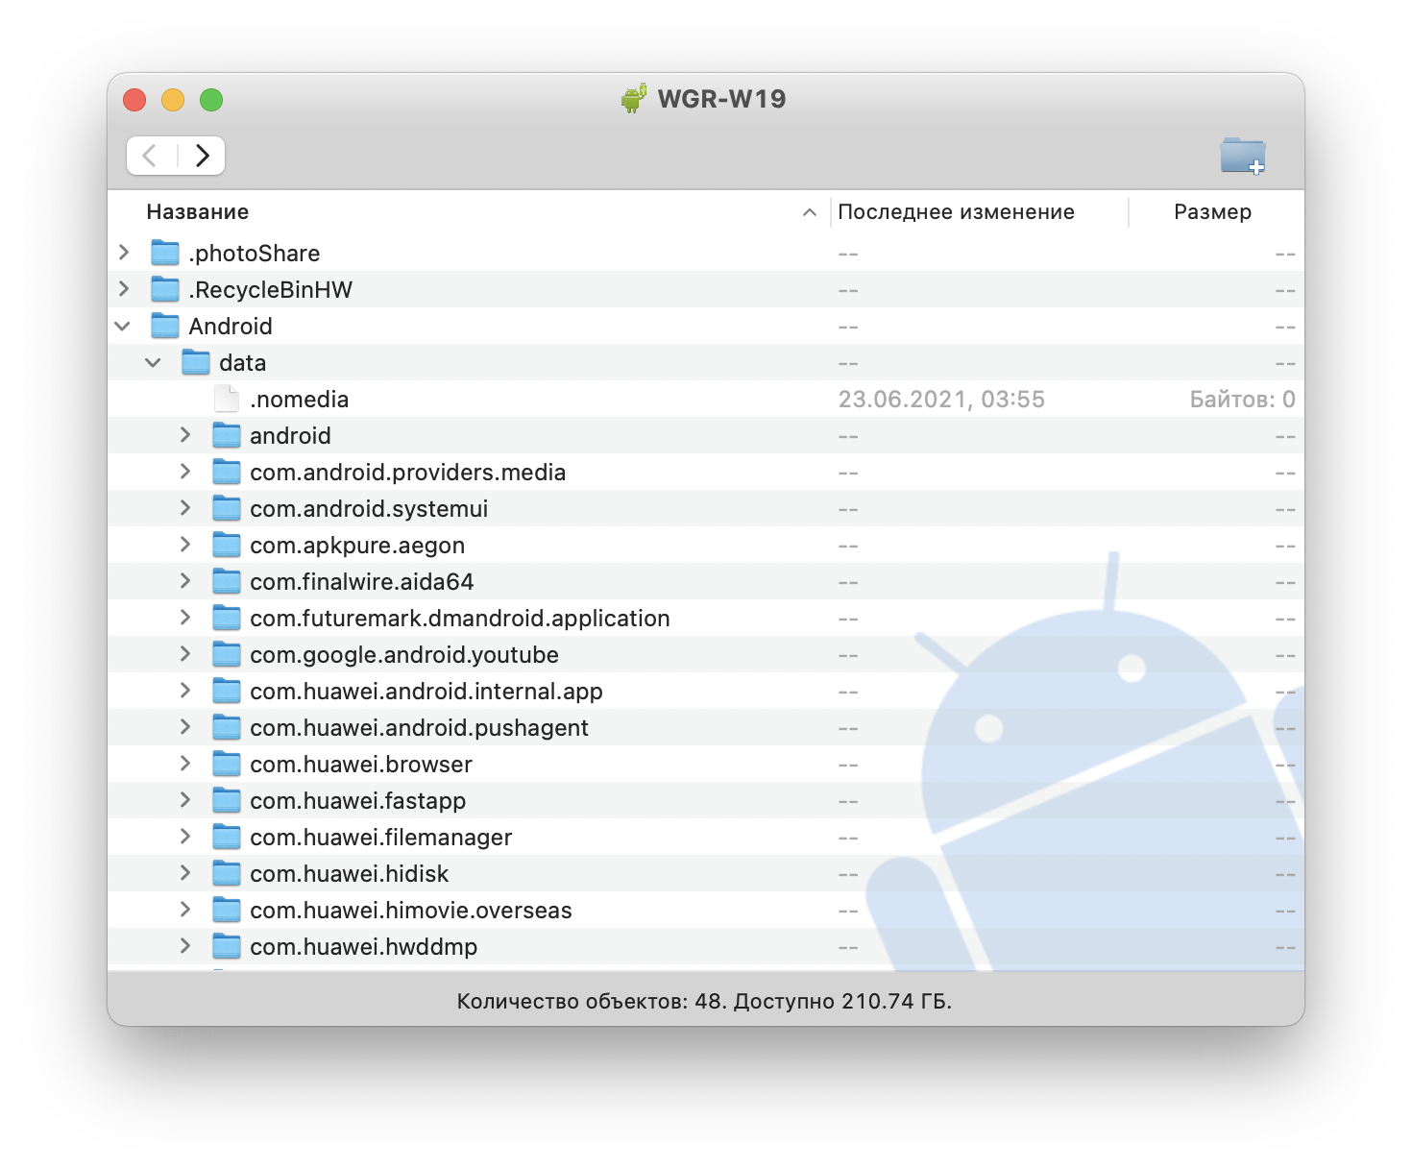Toggle the sort direction arrow
Screen dimensions: 1412x1168
pyautogui.click(x=810, y=212)
